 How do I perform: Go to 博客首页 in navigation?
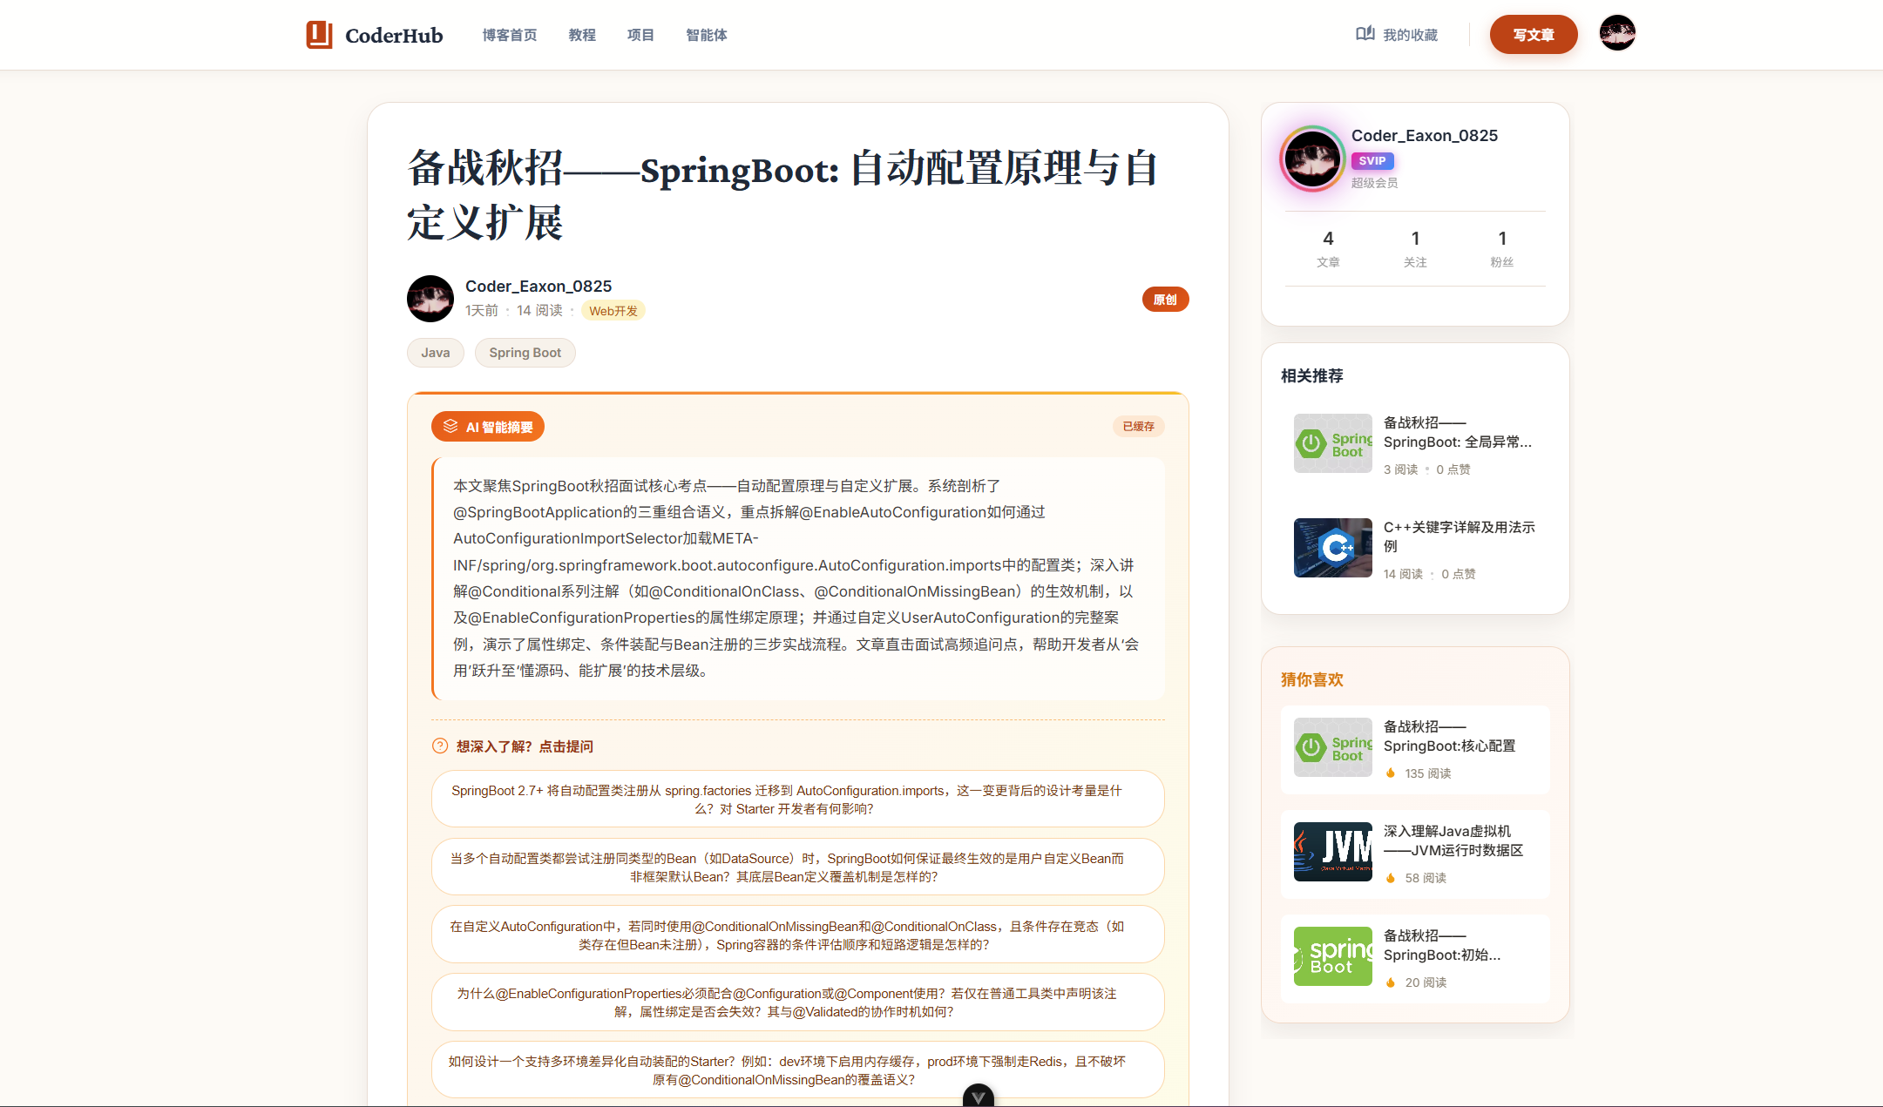pyautogui.click(x=510, y=35)
